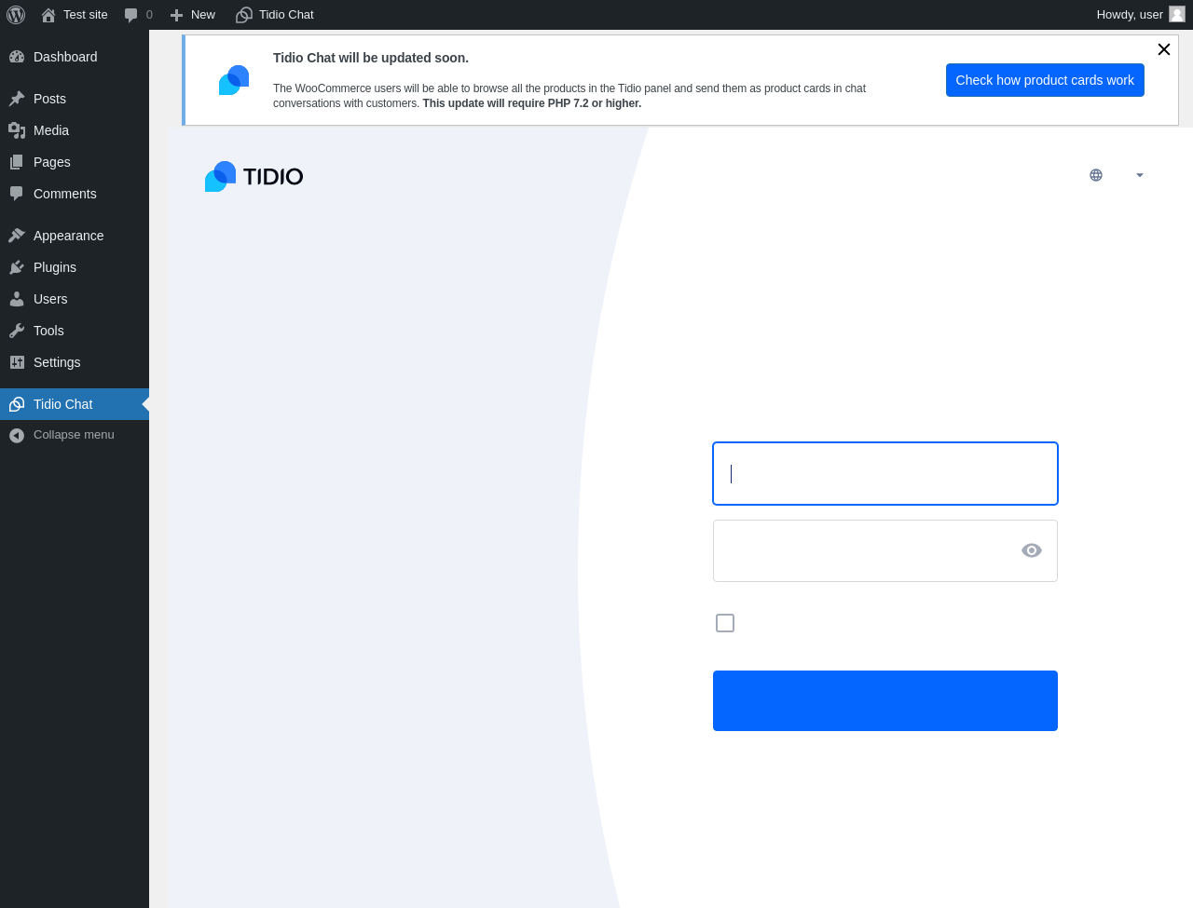
Task: Click Check how product cards work
Action: 1045,80
